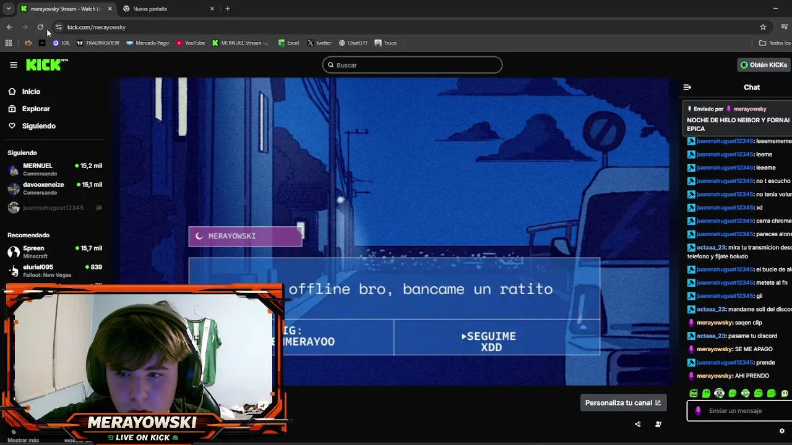
Task: Click the share icon below the video
Action: click(637, 424)
